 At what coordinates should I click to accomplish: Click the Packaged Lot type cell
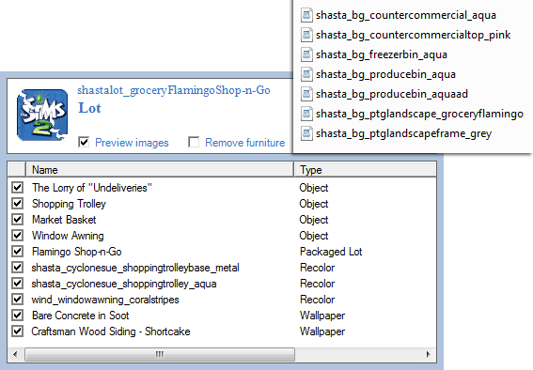pyautogui.click(x=331, y=252)
